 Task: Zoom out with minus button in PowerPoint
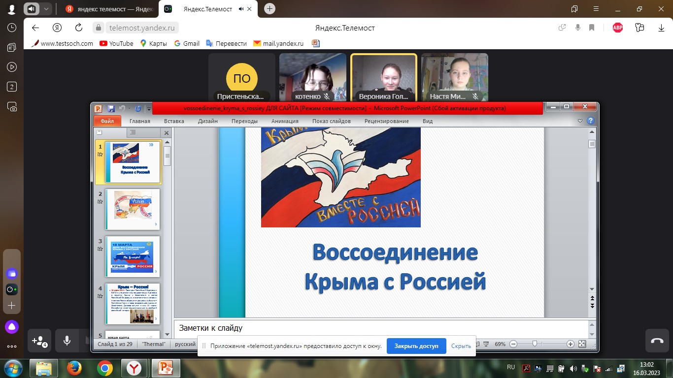pyautogui.click(x=513, y=344)
